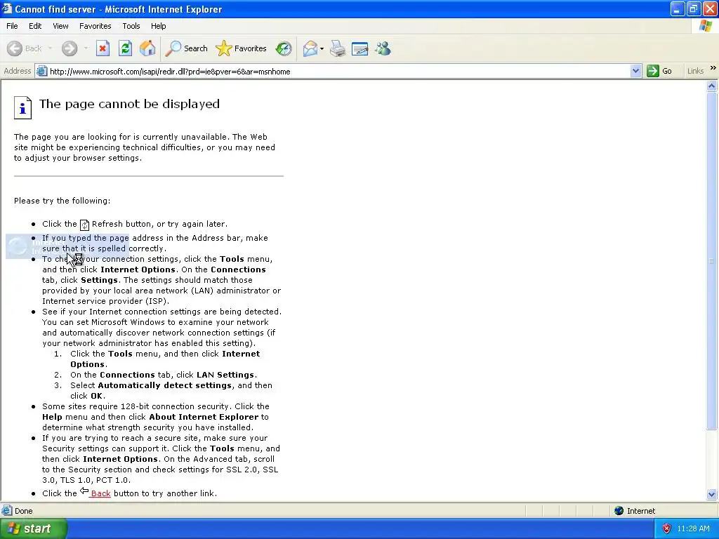Open the Tools menu
This screenshot has height=539, width=719.
tap(131, 26)
